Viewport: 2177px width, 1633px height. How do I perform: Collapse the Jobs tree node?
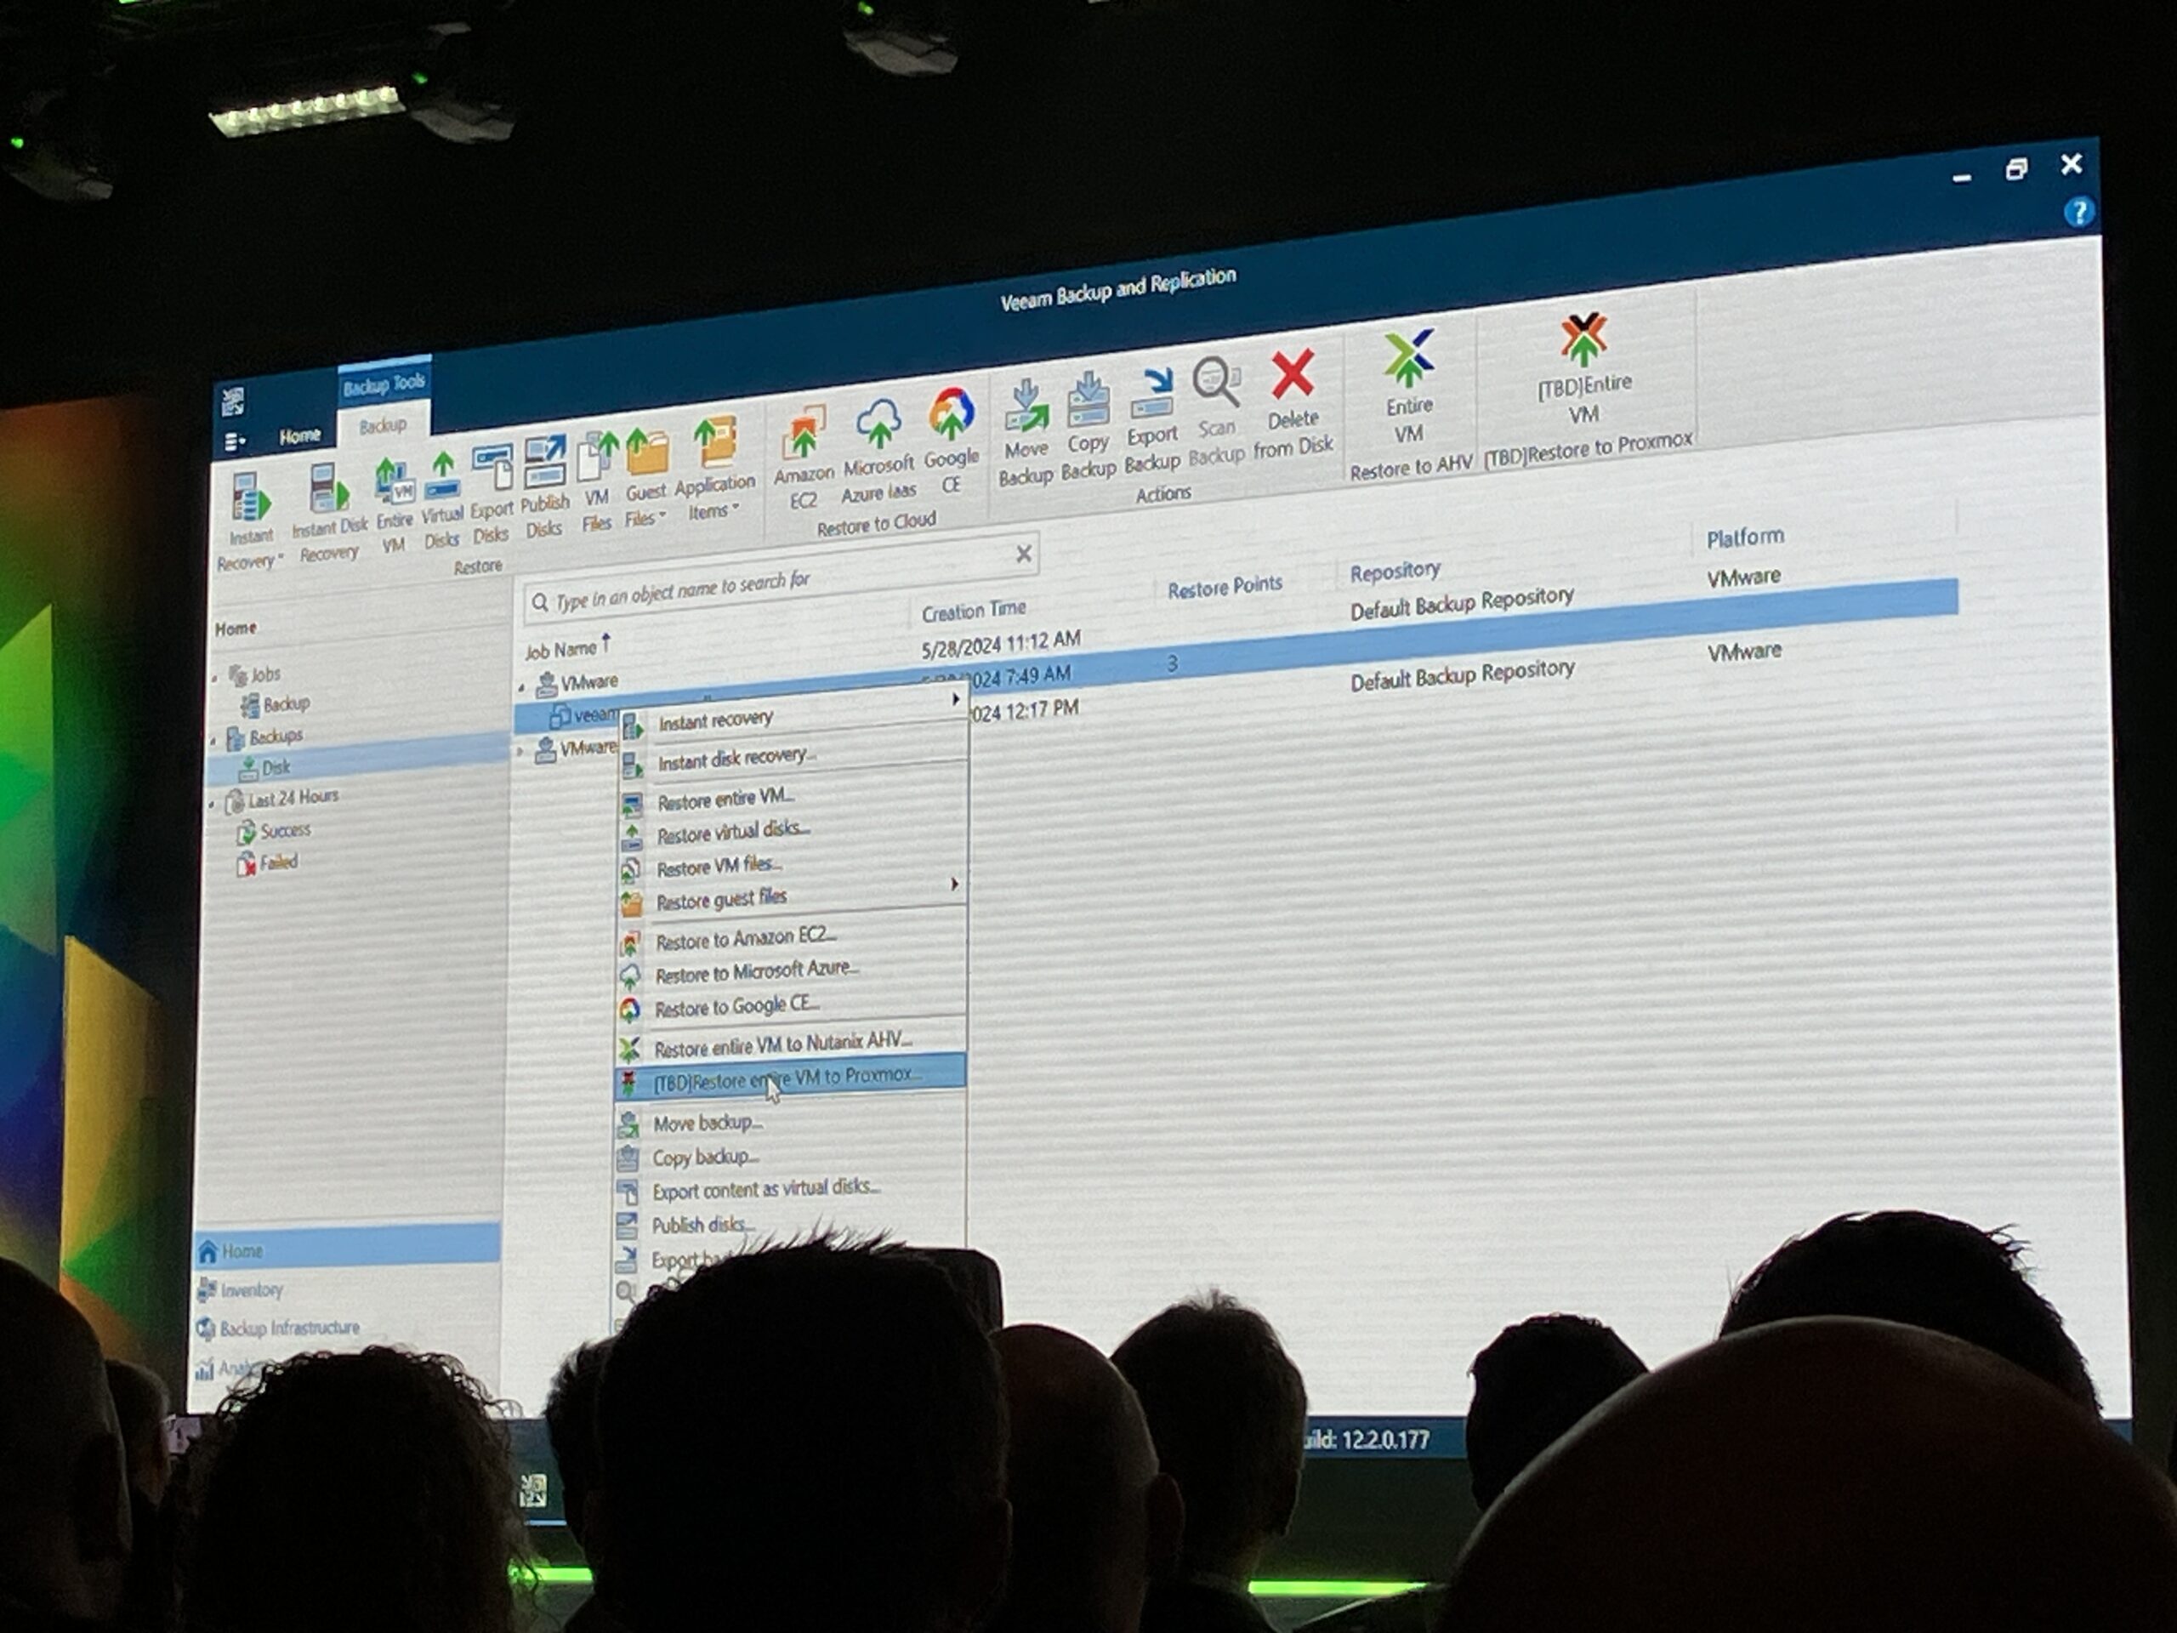[x=214, y=680]
